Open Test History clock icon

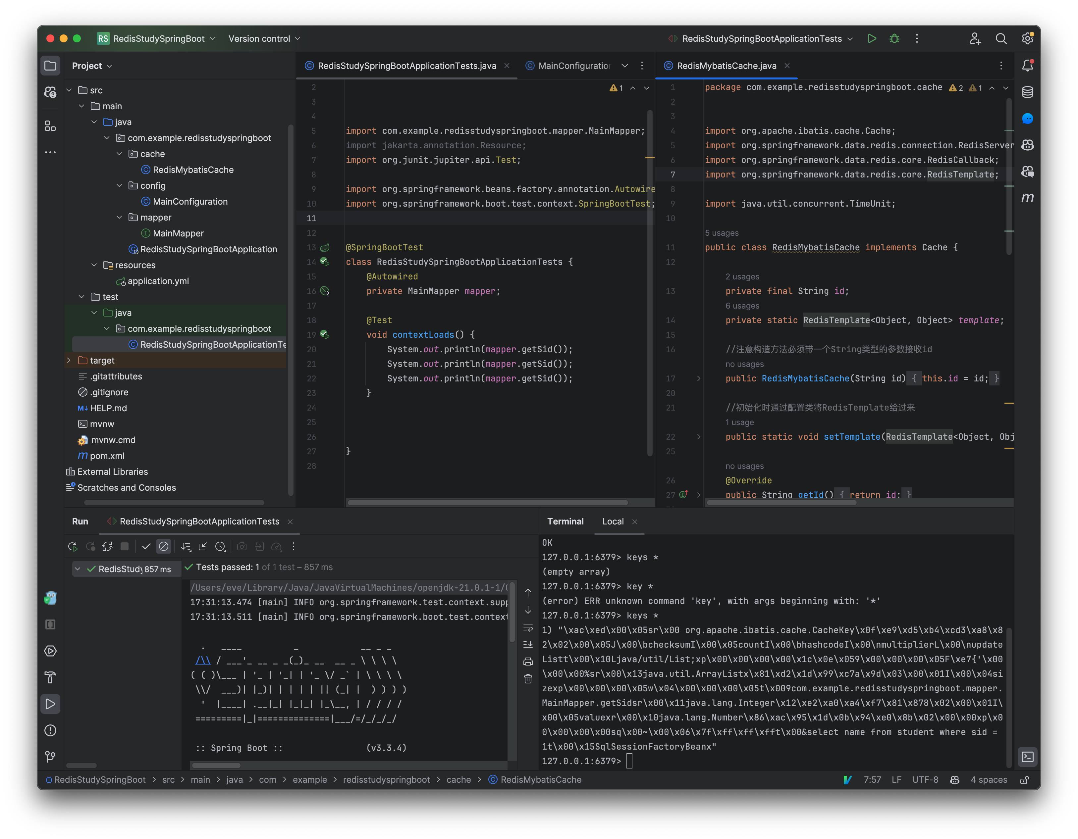[x=220, y=547]
